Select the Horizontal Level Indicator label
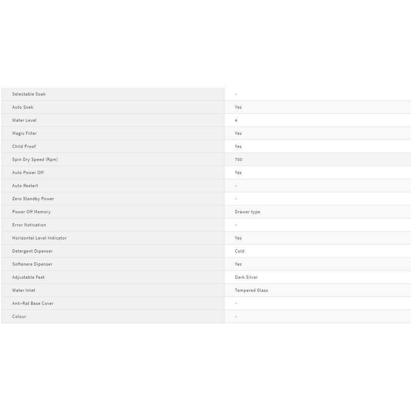This screenshot has width=411, height=411. tap(39, 238)
